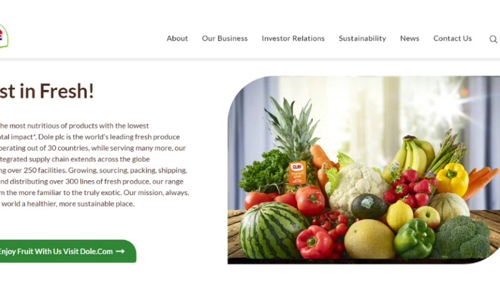Screen dimensions: 500x300
Task: Click the Dole logo in the header
Action: (x=4, y=36)
